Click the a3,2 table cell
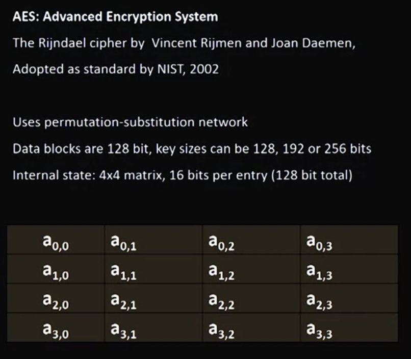This screenshot has height=359, width=411. click(221, 330)
